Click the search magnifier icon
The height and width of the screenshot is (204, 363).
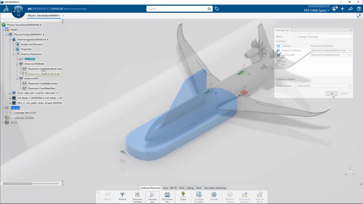point(209,9)
